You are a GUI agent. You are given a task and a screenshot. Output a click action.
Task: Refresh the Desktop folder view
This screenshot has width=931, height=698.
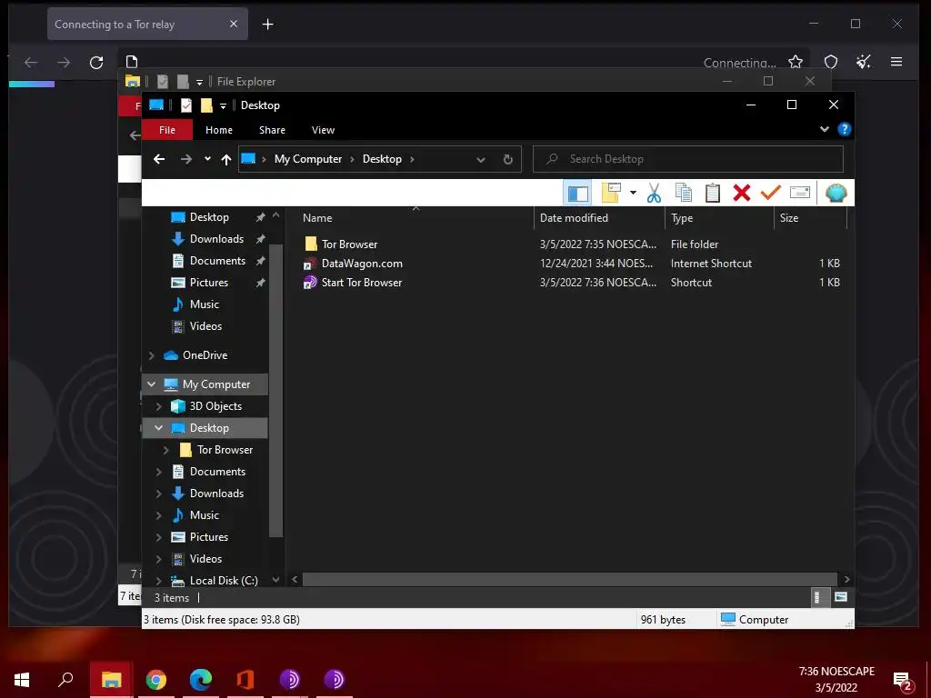(507, 159)
